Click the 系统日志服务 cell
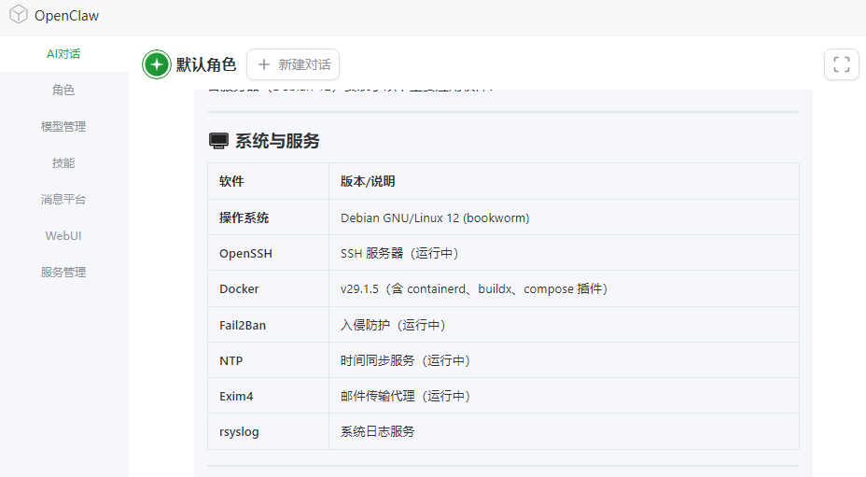The image size is (866, 477). click(x=564, y=431)
